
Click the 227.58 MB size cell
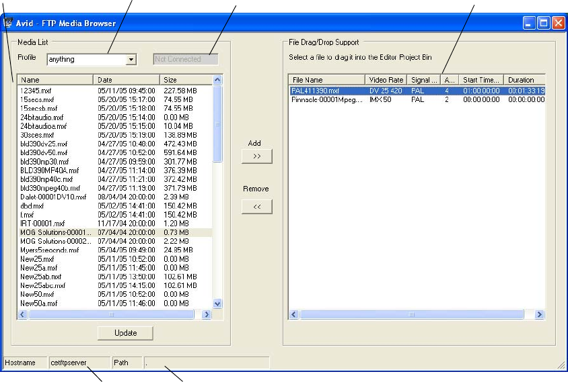[x=180, y=91]
